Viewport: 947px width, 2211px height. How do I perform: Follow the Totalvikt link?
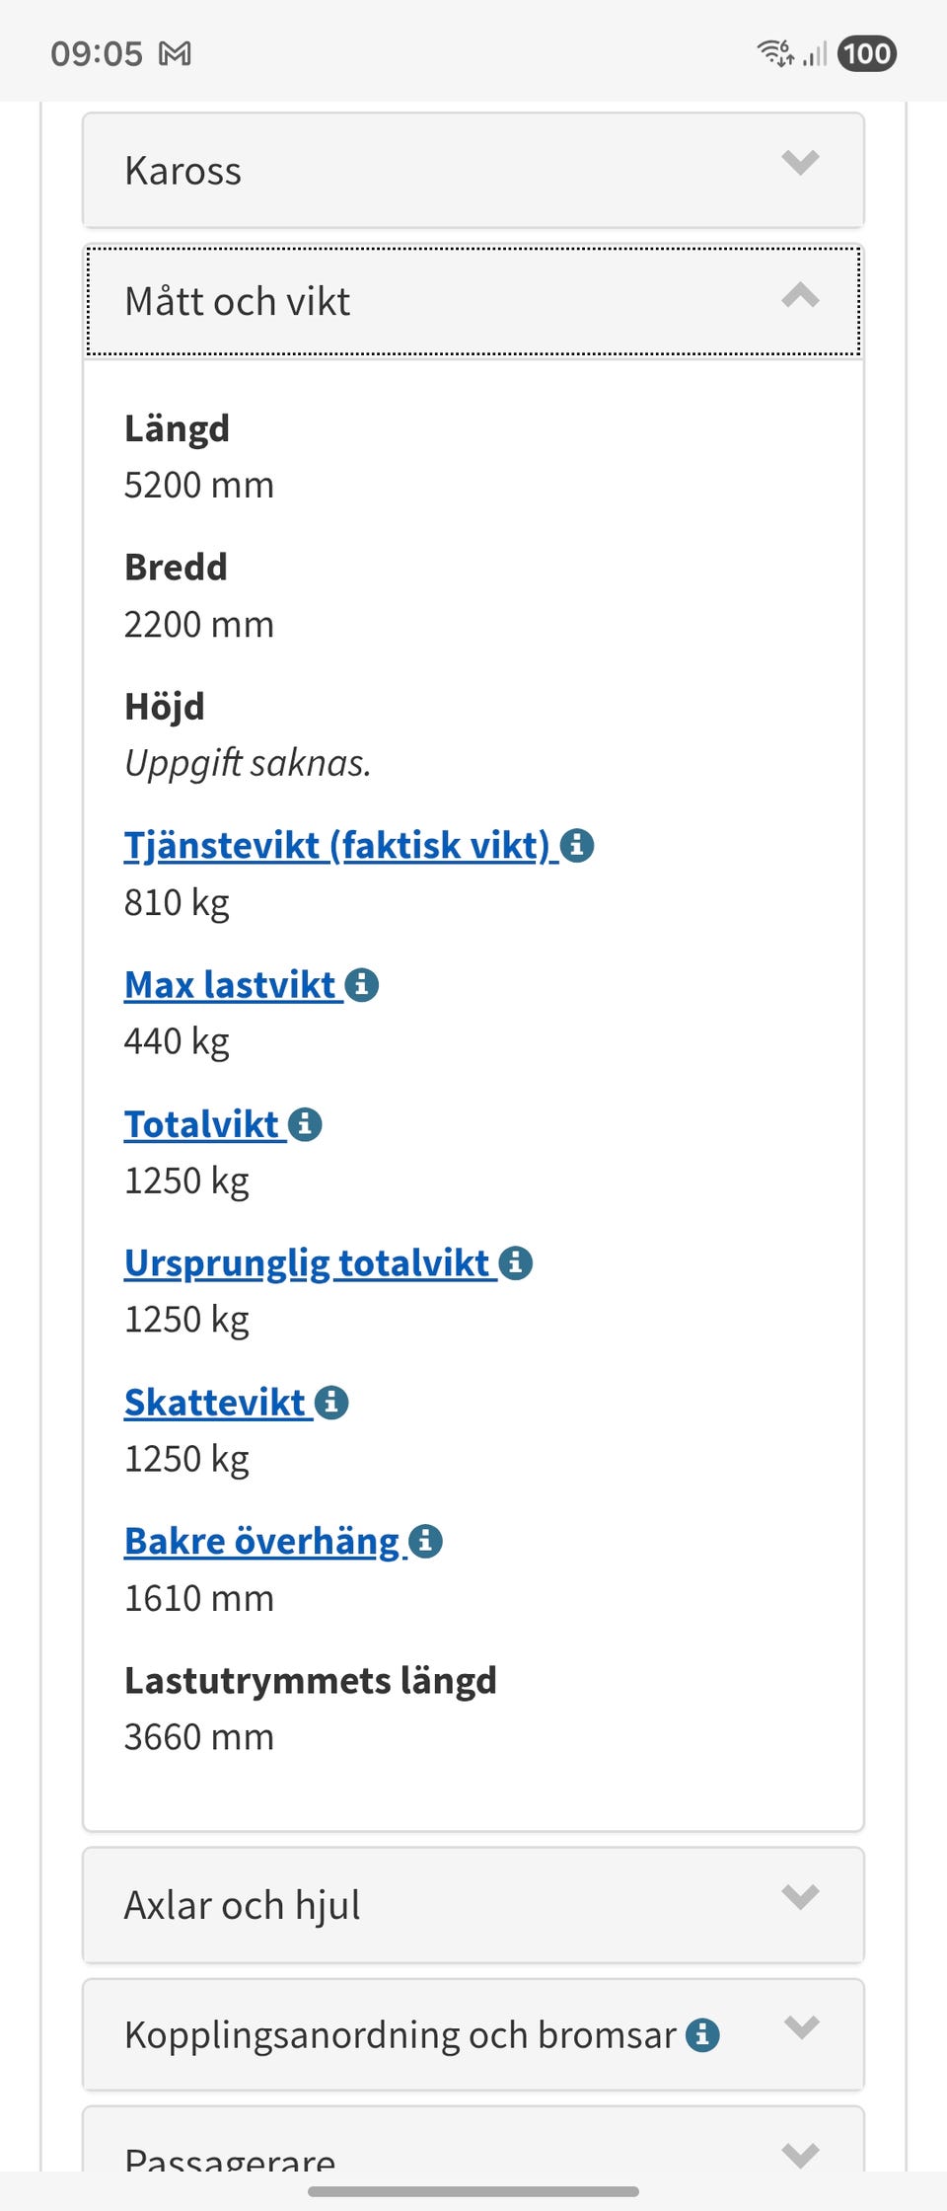(200, 1122)
